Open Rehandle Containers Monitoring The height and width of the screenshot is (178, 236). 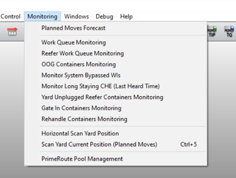[x=116, y=119]
